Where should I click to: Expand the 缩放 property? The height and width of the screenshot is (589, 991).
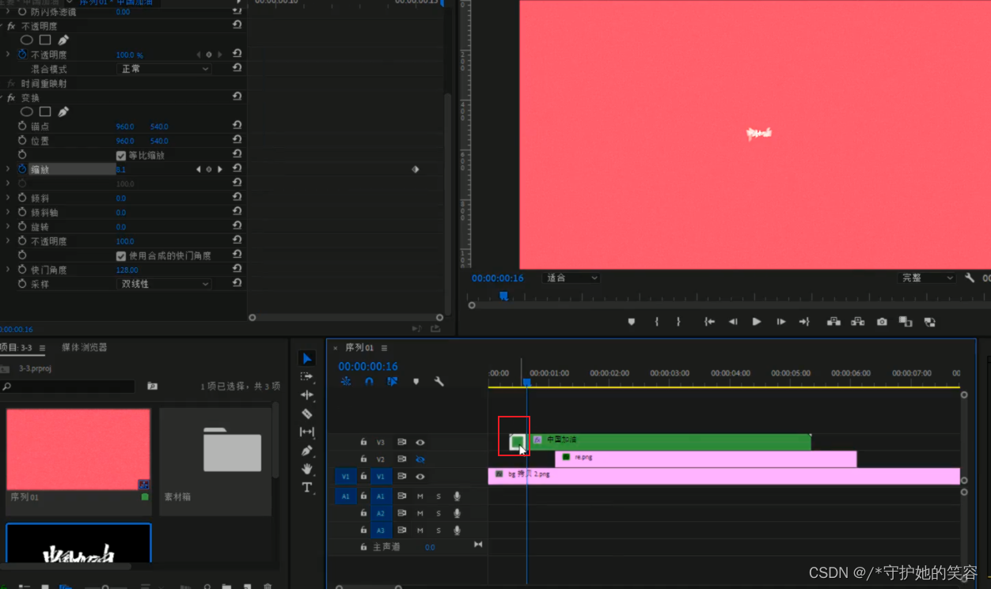tap(9, 169)
